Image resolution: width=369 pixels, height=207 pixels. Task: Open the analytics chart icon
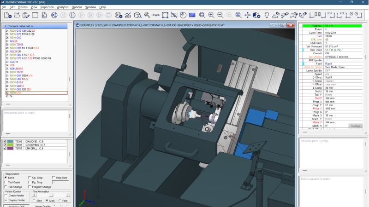(128, 15)
